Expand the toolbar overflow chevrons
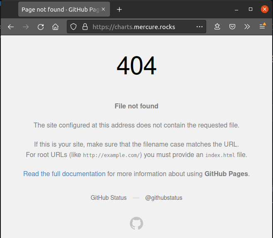 click(247, 27)
